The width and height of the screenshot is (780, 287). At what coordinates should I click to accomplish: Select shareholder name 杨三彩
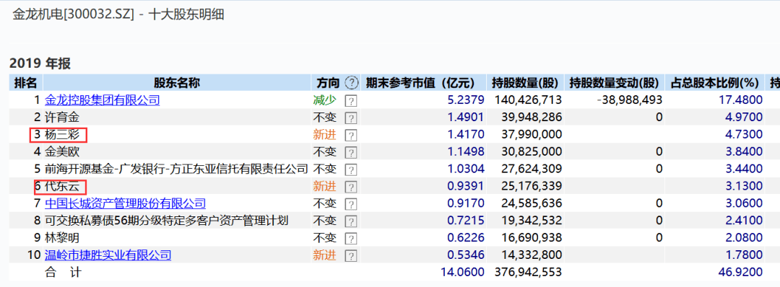pos(62,135)
